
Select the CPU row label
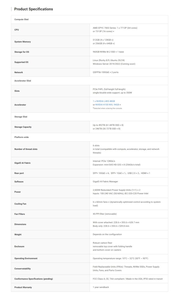(x=17, y=30)
